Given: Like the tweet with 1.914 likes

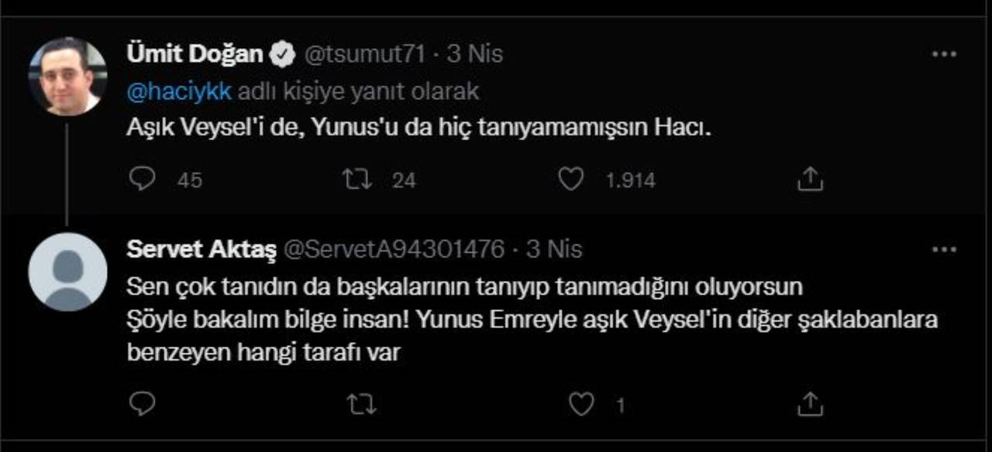Looking at the screenshot, I should tap(571, 180).
